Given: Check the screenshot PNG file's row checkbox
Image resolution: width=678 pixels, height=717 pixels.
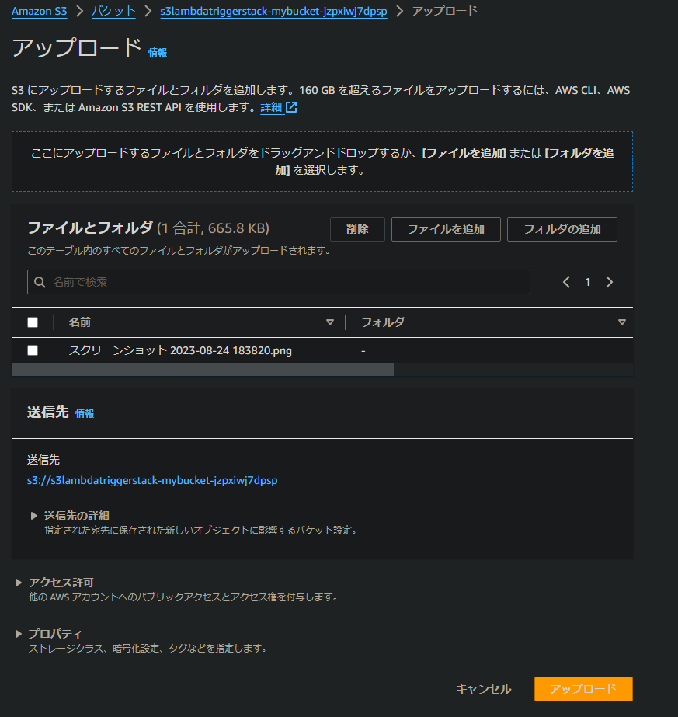Looking at the screenshot, I should tap(32, 350).
